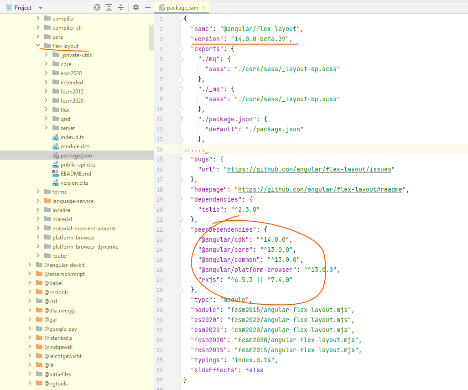
Task: Click the @csstools folder icon
Action: click(39, 292)
